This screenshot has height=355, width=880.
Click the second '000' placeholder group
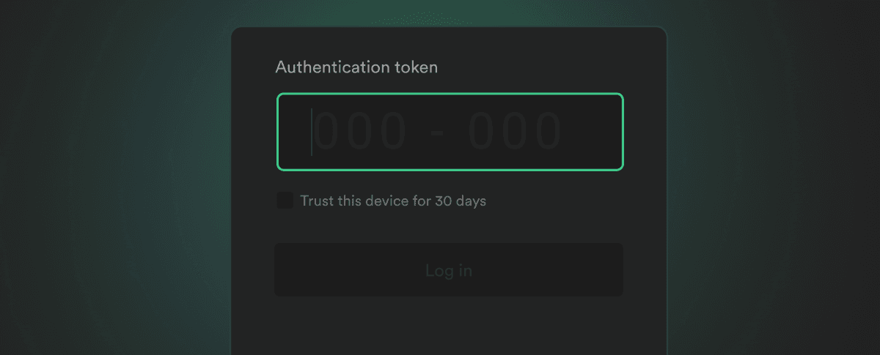pyautogui.click(x=515, y=132)
